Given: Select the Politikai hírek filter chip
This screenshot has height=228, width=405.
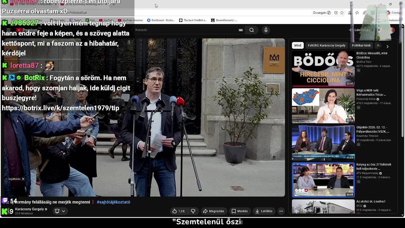Looking at the screenshot, I should [x=361, y=45].
